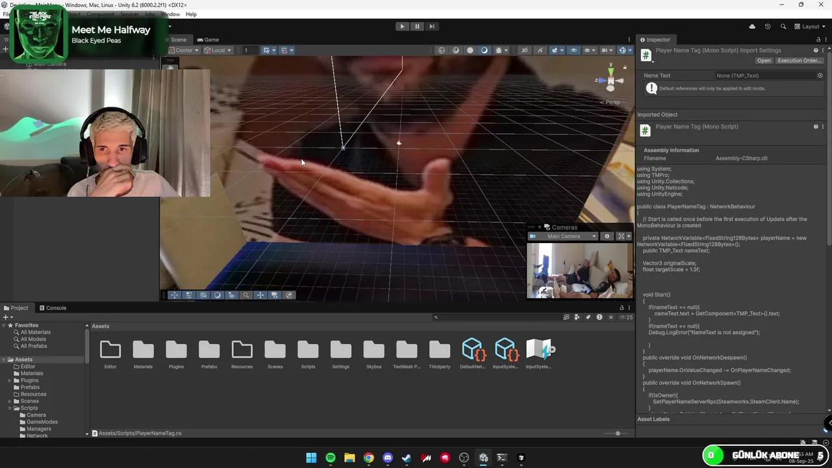
Task: Toggle hidden packages eye count 25
Action: tap(625, 317)
